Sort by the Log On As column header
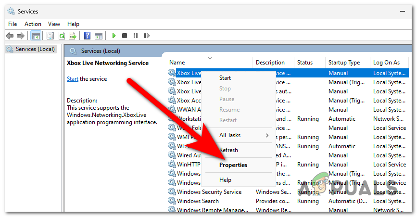Screen dimensions: 417x217 (389, 63)
